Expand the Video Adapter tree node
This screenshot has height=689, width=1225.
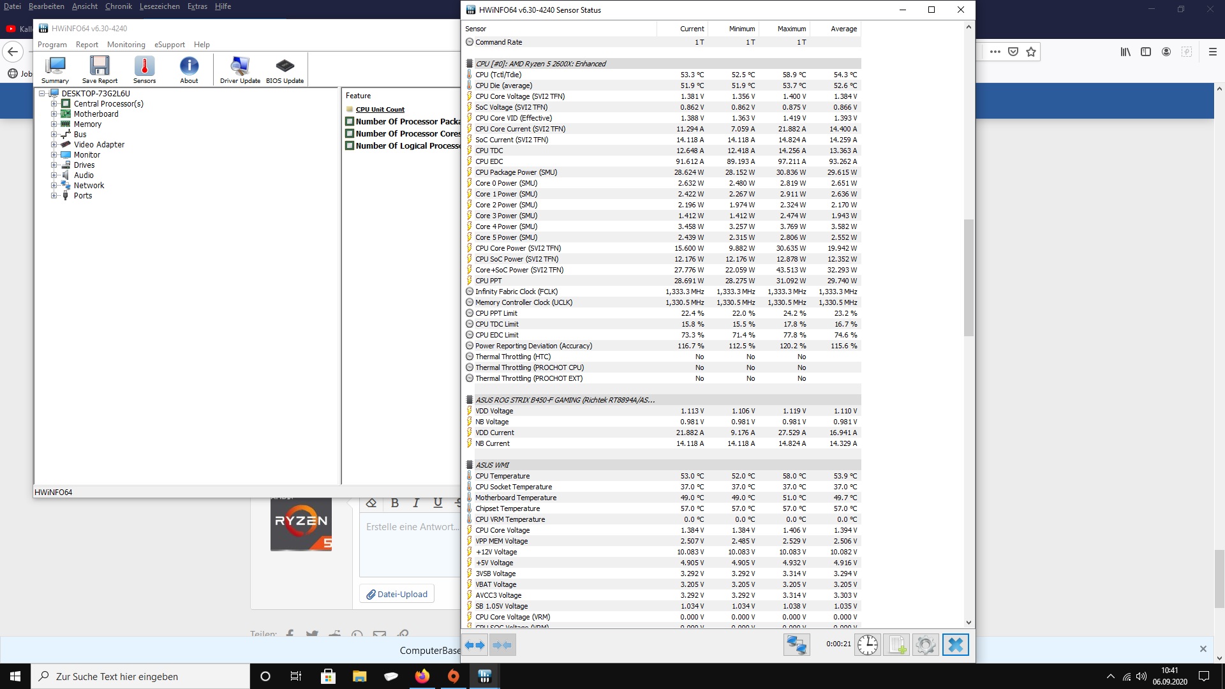point(54,145)
